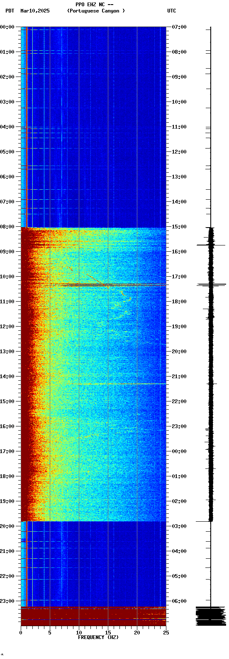
Task: Click the 08:00 PDT time label
Action: (x=7, y=227)
